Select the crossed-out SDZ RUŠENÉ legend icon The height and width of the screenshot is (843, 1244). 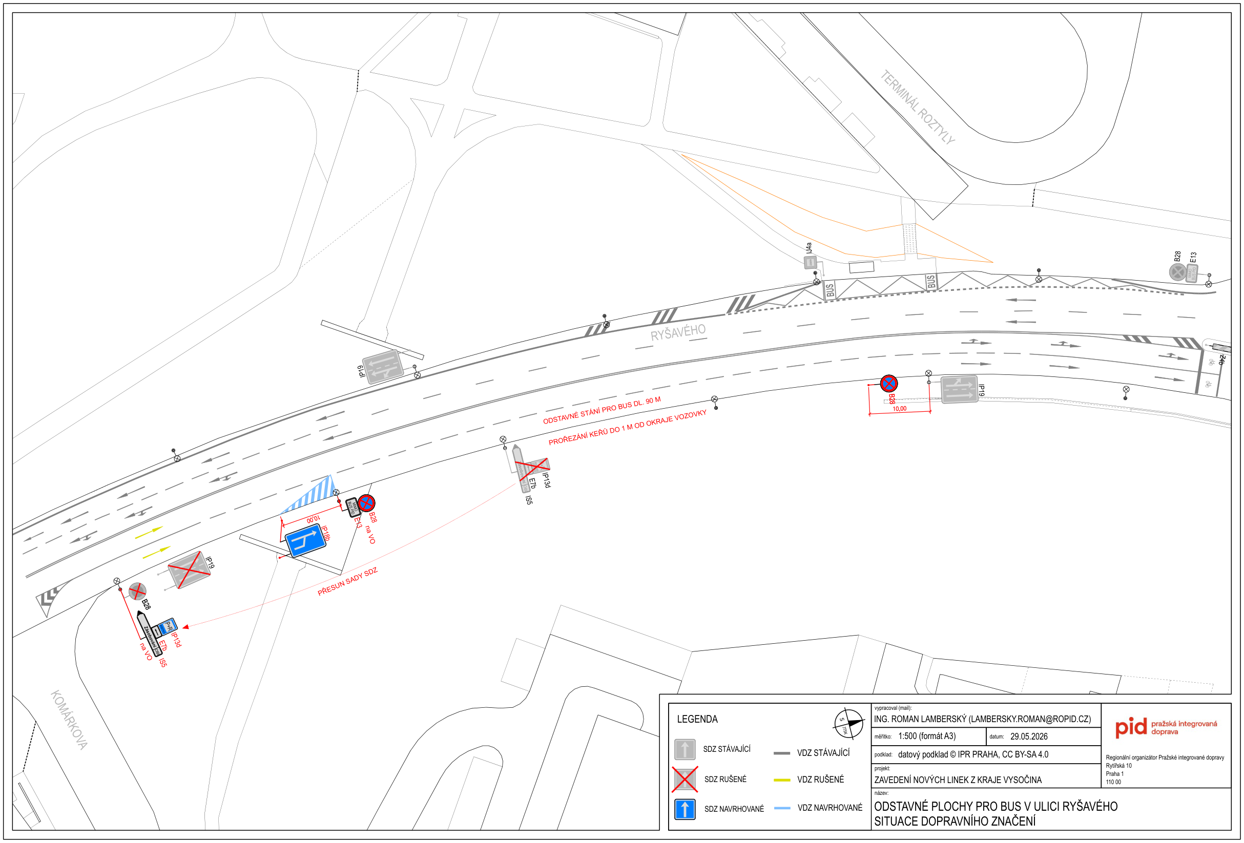(685, 779)
